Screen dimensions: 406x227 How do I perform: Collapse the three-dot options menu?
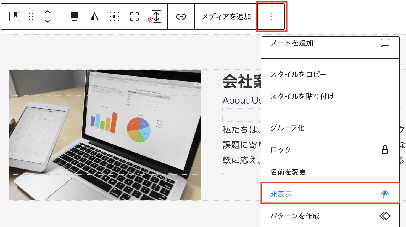[x=271, y=17]
